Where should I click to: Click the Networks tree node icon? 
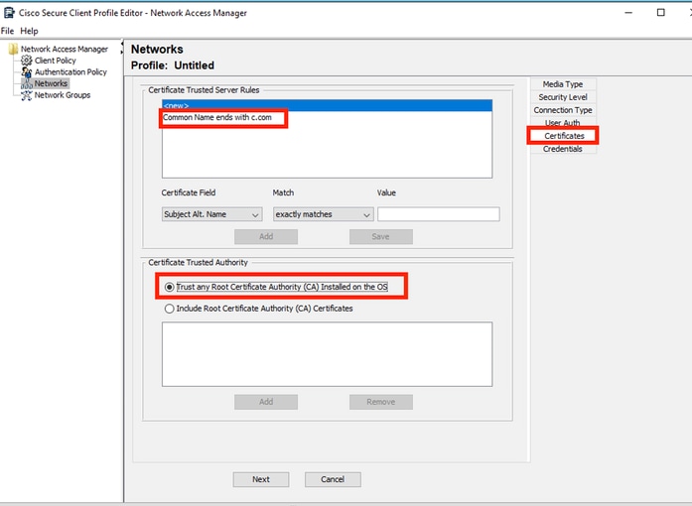click(27, 83)
